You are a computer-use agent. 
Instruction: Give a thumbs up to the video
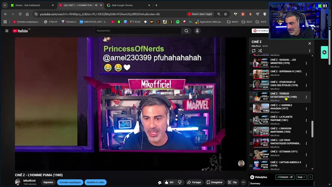pyautogui.click(x=166, y=182)
